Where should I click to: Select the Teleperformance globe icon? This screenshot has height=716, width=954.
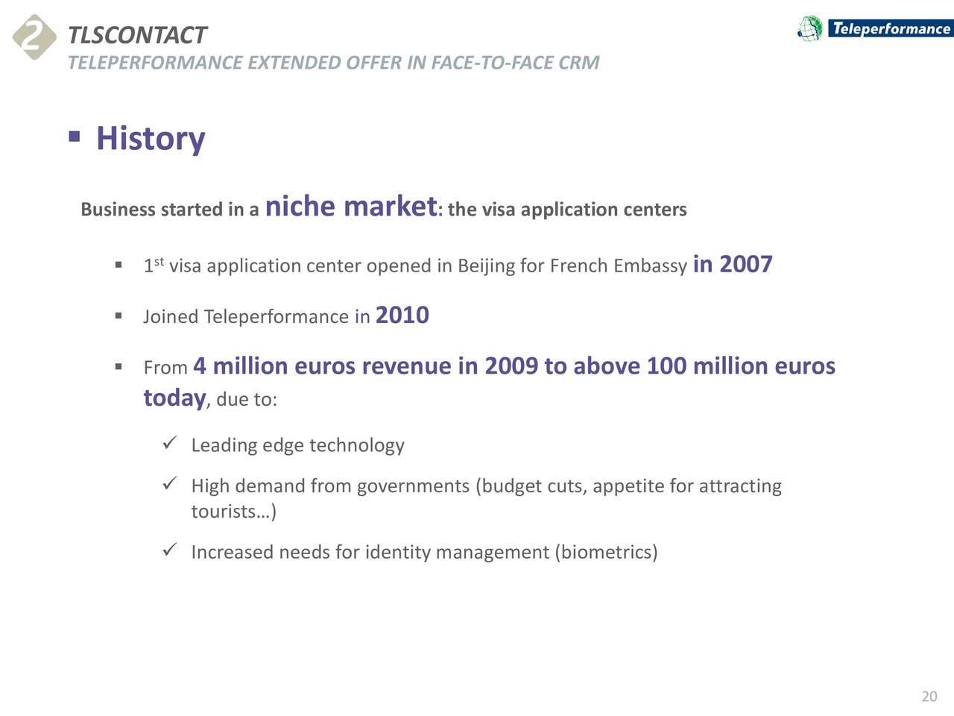pyautogui.click(x=809, y=27)
